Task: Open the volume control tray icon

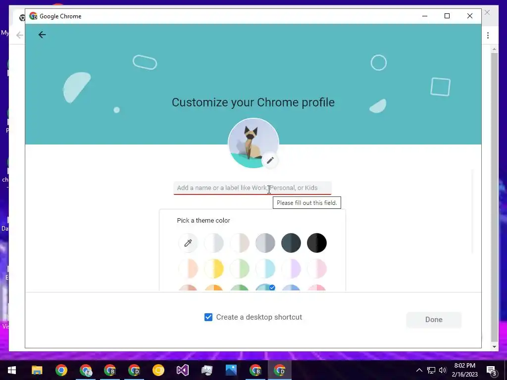Action: pos(443,370)
